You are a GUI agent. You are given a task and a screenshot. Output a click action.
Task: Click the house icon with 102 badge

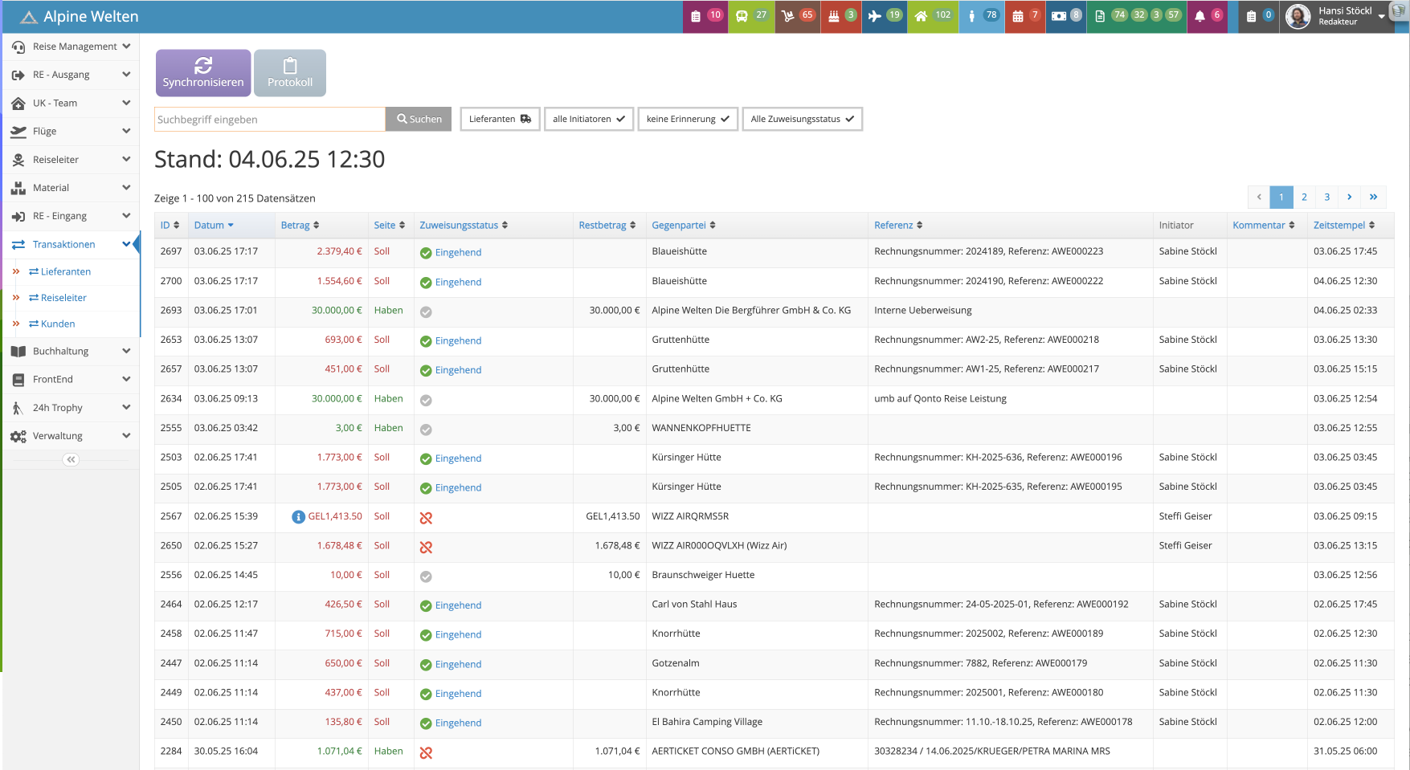921,16
